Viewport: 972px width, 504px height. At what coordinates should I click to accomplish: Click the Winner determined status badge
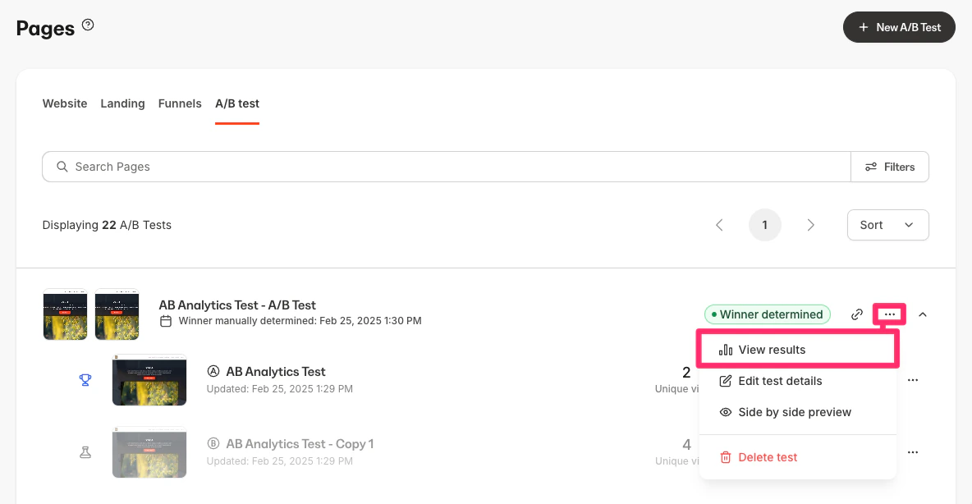click(767, 314)
